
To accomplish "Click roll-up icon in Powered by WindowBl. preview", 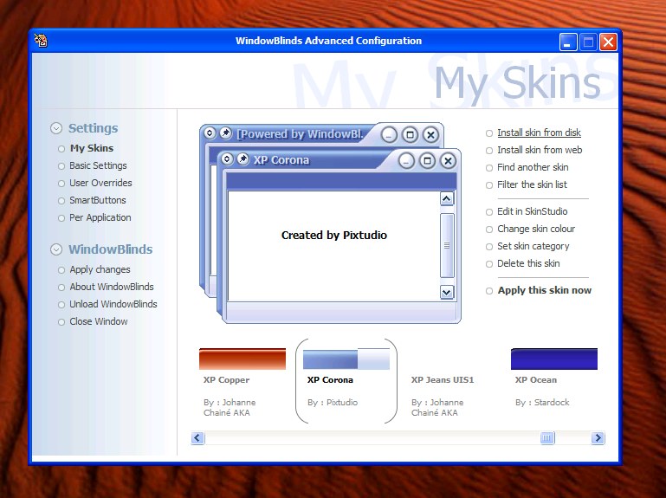I will (210, 133).
